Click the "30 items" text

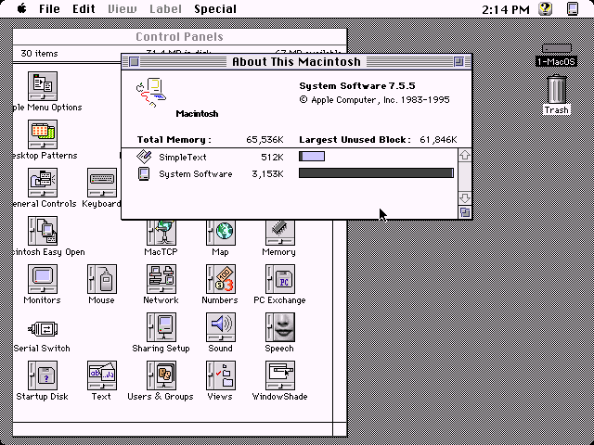(x=39, y=54)
